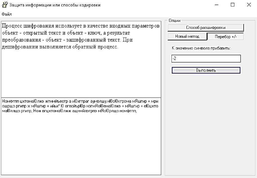Screen dimensions: 257x178
Task: Switch to the Перебор +/- tab
Action: (226, 37)
